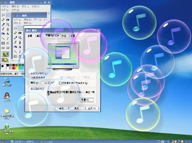Select the Pencil tool in outer Paint toolbox
The height and width of the screenshot is (143, 192).
pos(3,29)
